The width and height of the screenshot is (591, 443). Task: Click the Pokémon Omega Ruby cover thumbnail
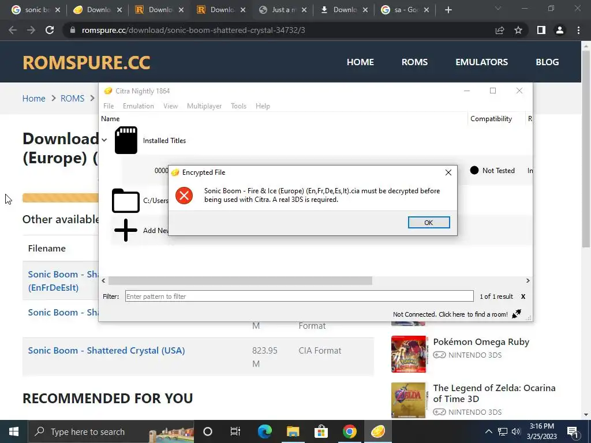[x=409, y=354]
